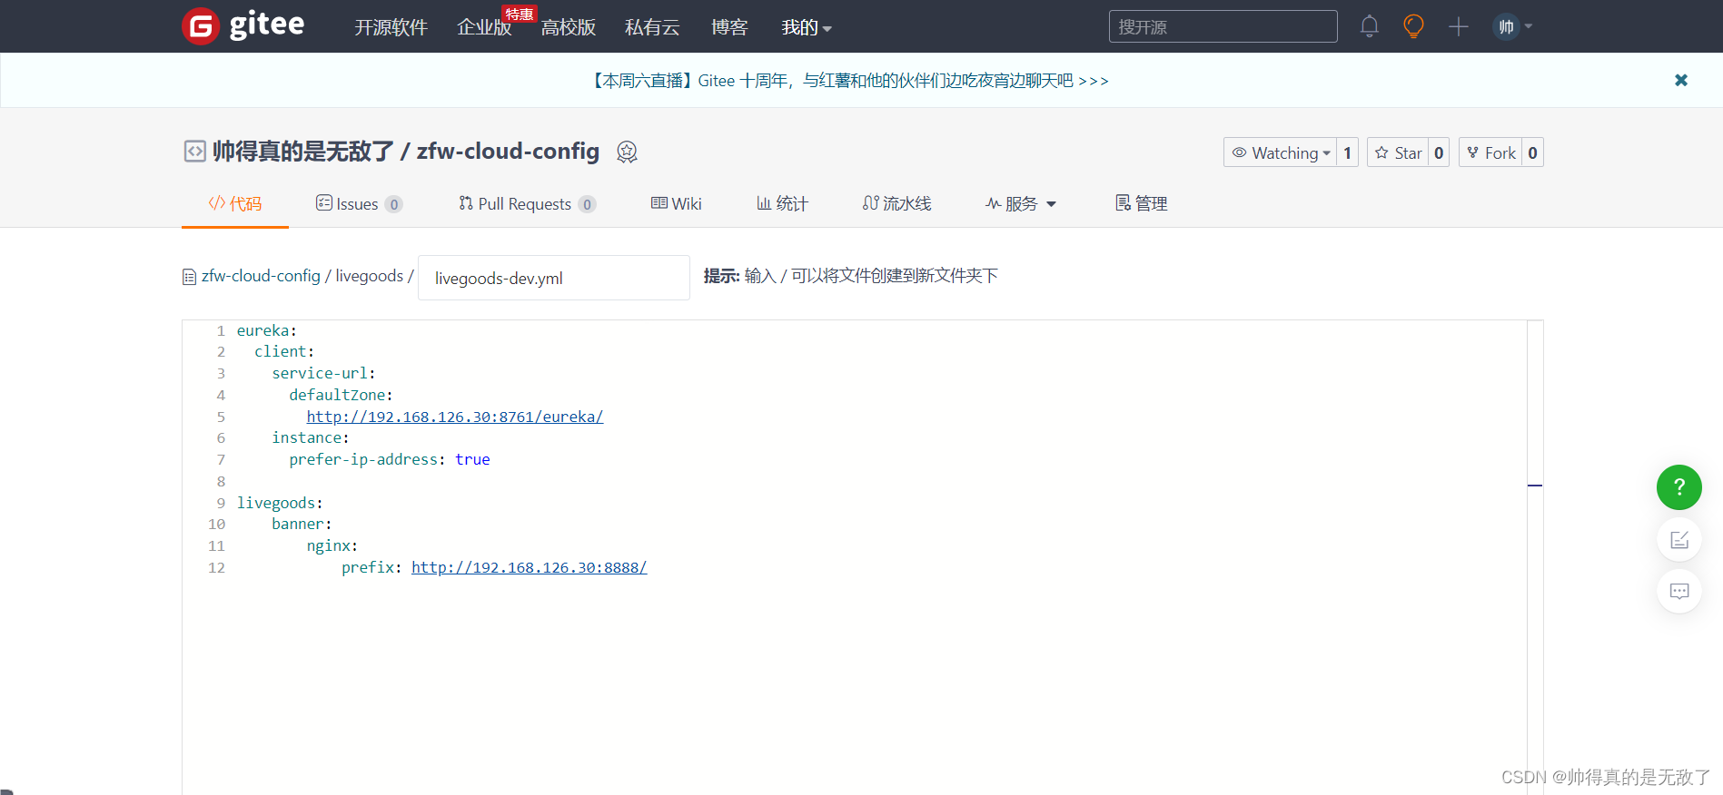Viewport: 1723px width, 795px height.
Task: Click the floating chat bubble icon
Action: (1678, 591)
